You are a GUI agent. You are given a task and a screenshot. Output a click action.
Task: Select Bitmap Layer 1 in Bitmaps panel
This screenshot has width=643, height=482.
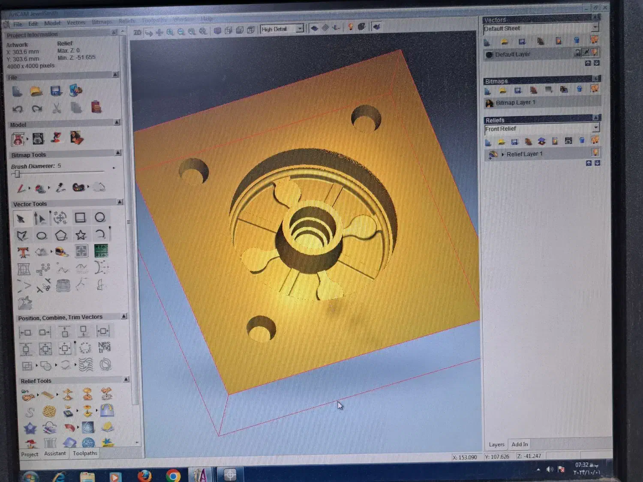click(515, 103)
